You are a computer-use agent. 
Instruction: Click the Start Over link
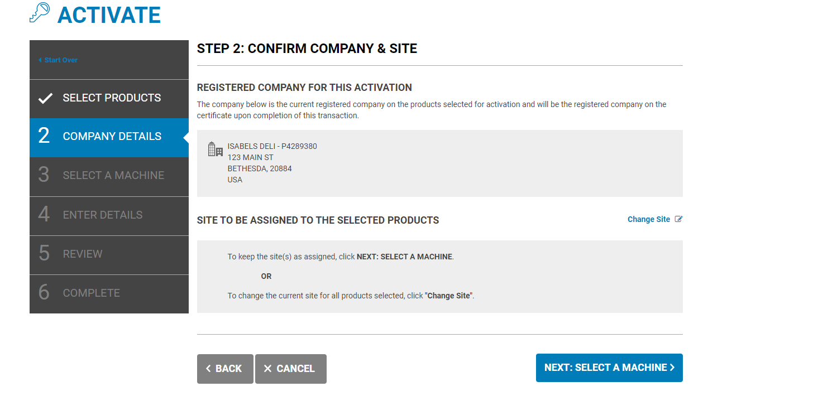[x=60, y=59]
